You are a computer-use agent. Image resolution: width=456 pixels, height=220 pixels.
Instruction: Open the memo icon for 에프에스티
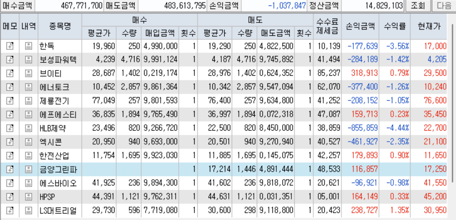tap(10, 115)
